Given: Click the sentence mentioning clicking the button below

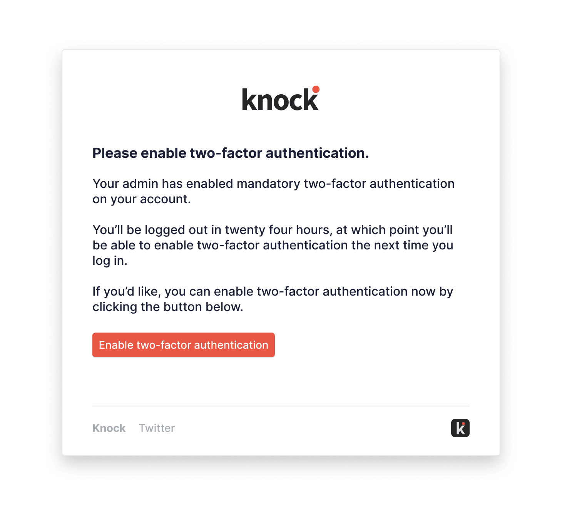Looking at the screenshot, I should coord(273,299).
